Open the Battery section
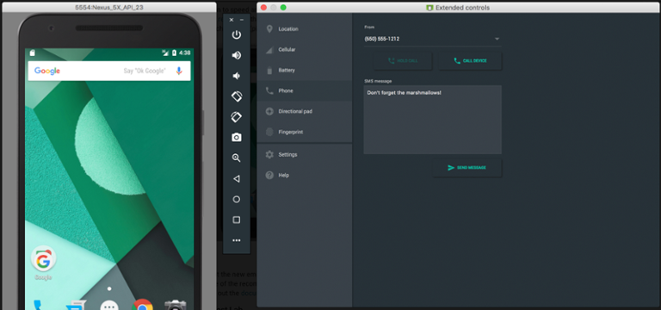Image resolution: width=661 pixels, height=310 pixels. 305,71
